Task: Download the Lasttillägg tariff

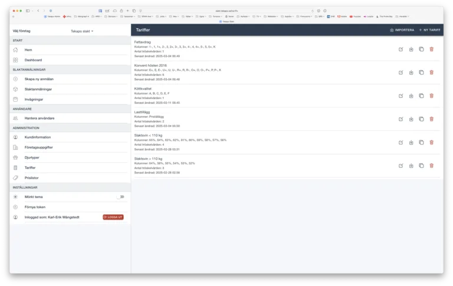Action: (411, 119)
